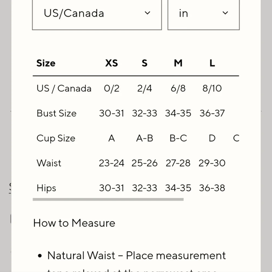Click the Waist row label
Screen dimensions: 272x272
[x=49, y=163]
